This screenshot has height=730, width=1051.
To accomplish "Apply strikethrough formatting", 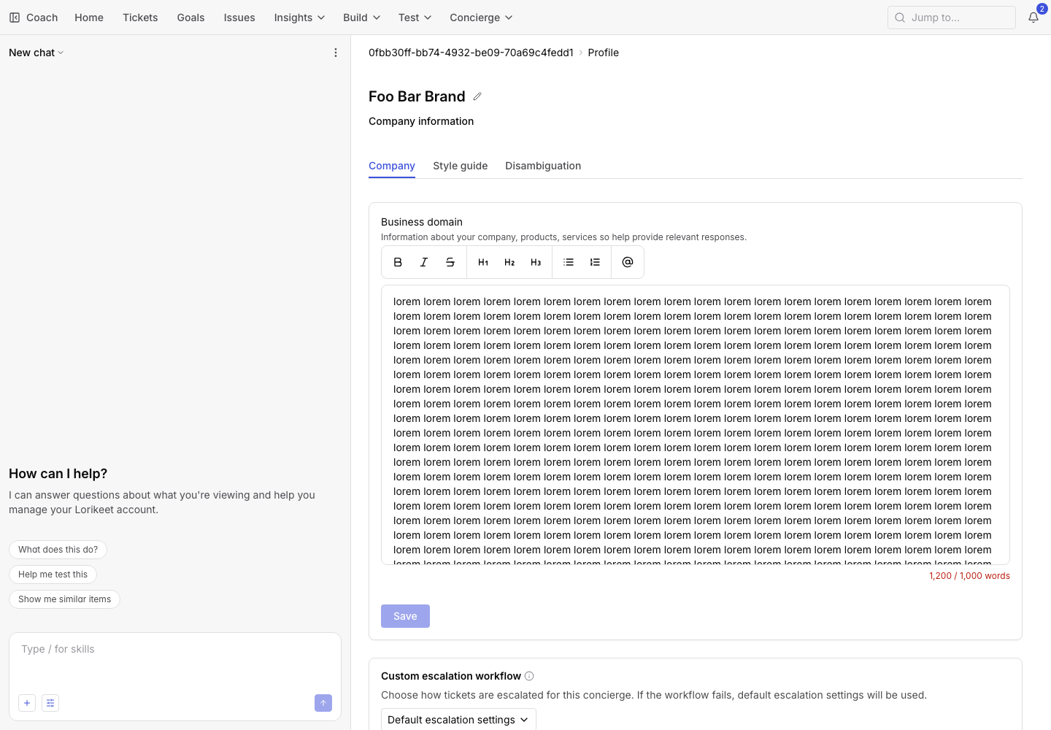I will [450, 262].
